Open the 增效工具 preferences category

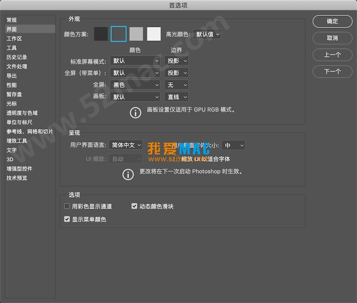[30, 141]
